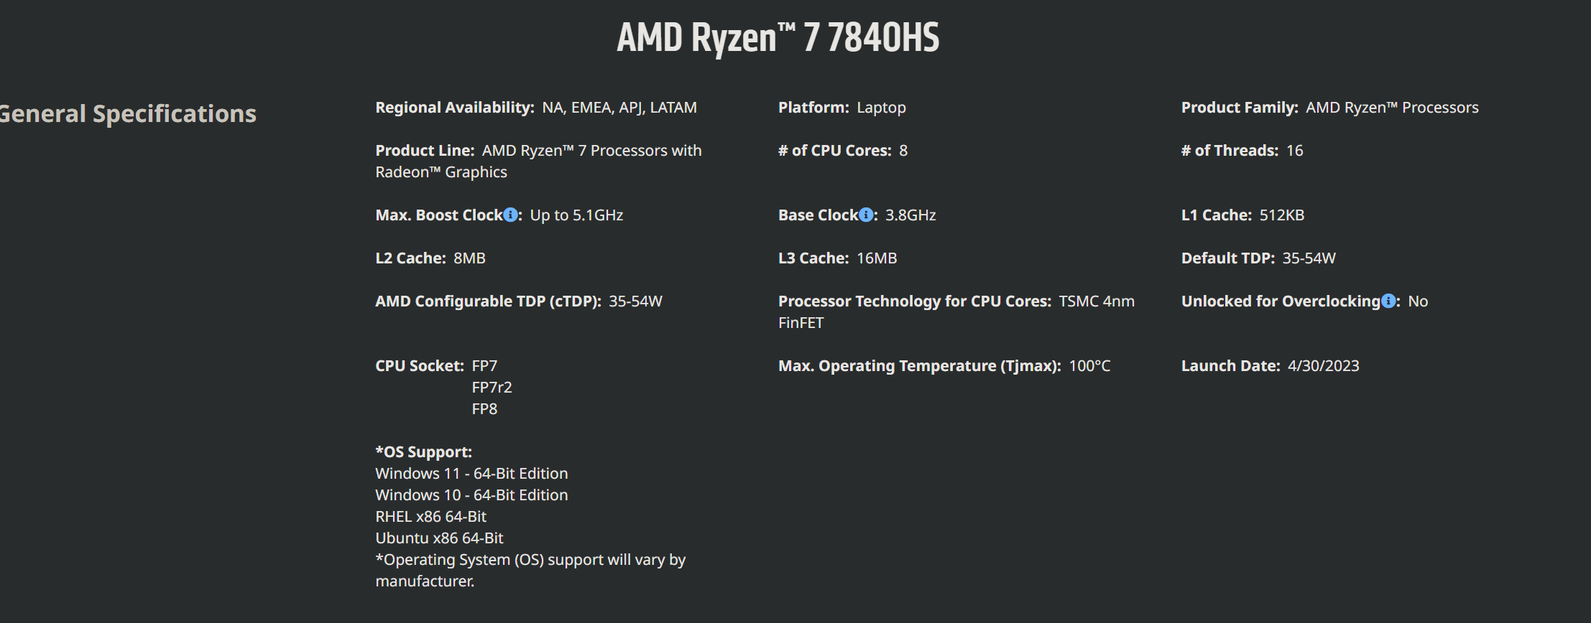
Task: Open the Unlocked for Overclocking info icon
Action: click(x=1388, y=301)
